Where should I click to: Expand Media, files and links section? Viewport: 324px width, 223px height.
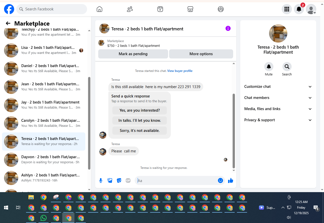coord(278,109)
